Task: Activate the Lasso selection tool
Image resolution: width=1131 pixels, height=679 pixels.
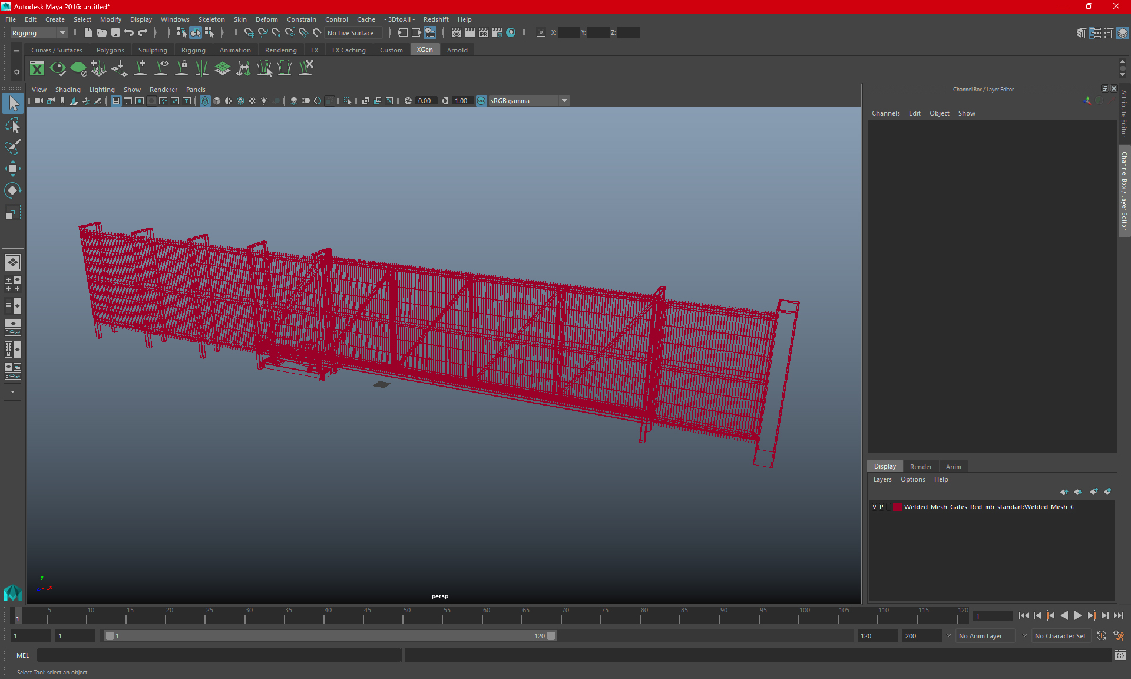Action: (13, 126)
